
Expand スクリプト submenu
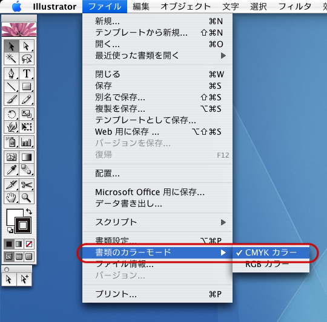pyautogui.click(x=157, y=222)
